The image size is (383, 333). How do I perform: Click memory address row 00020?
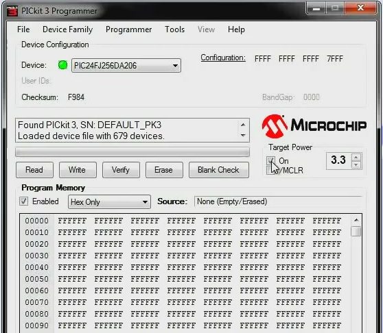pos(36,244)
